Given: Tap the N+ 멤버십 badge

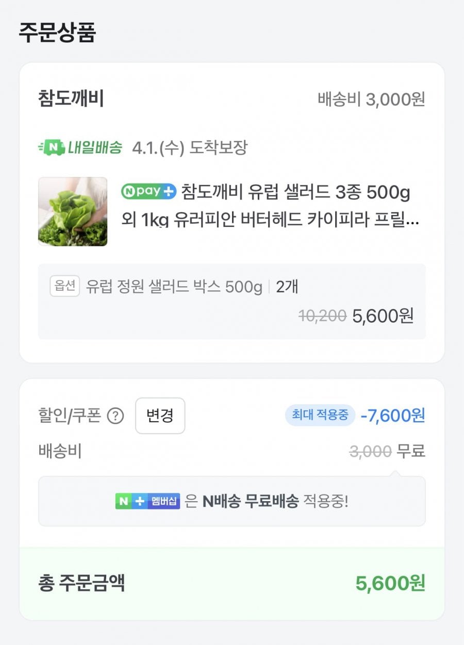Looking at the screenshot, I should [x=147, y=501].
